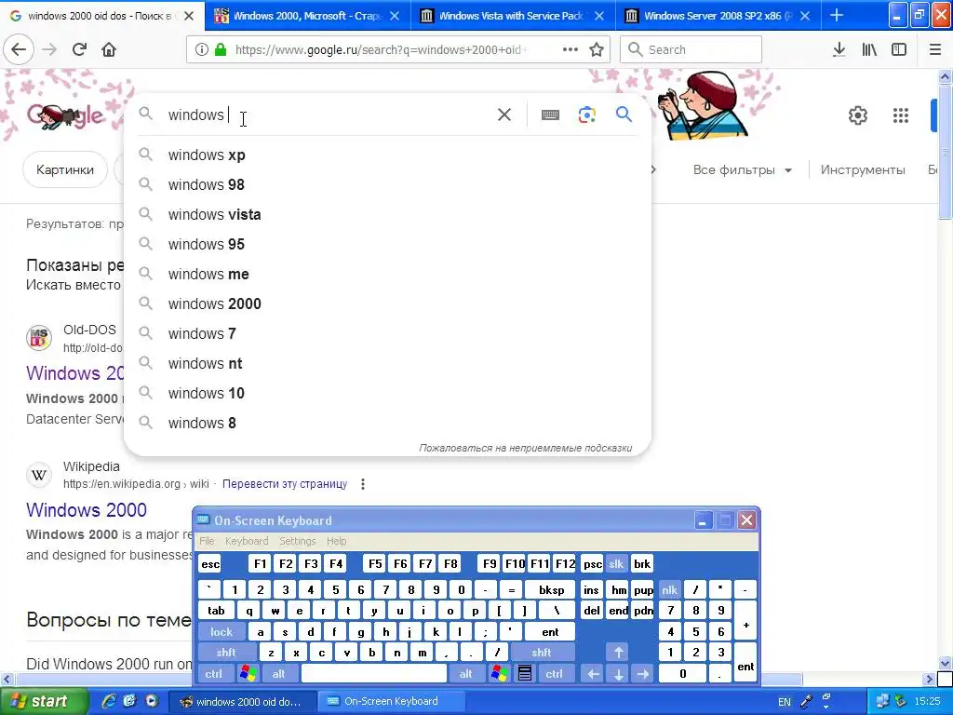This screenshot has width=953, height=715.
Task: Open Картинки images filter
Action: [x=65, y=169]
